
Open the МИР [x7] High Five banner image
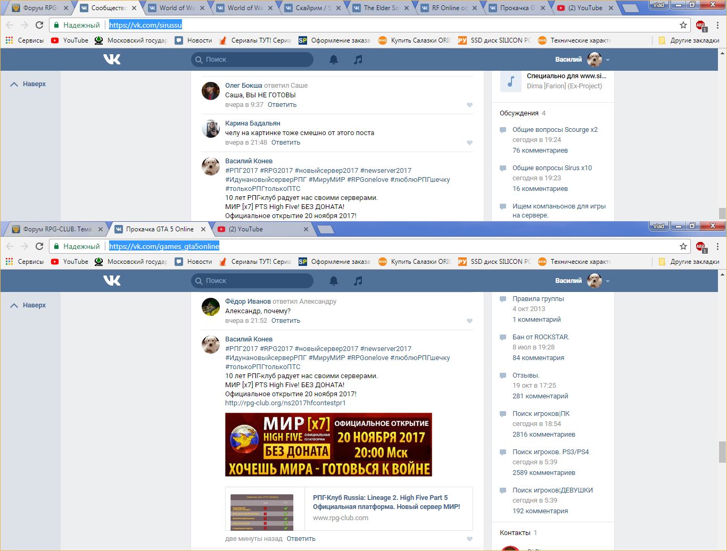pos(328,445)
